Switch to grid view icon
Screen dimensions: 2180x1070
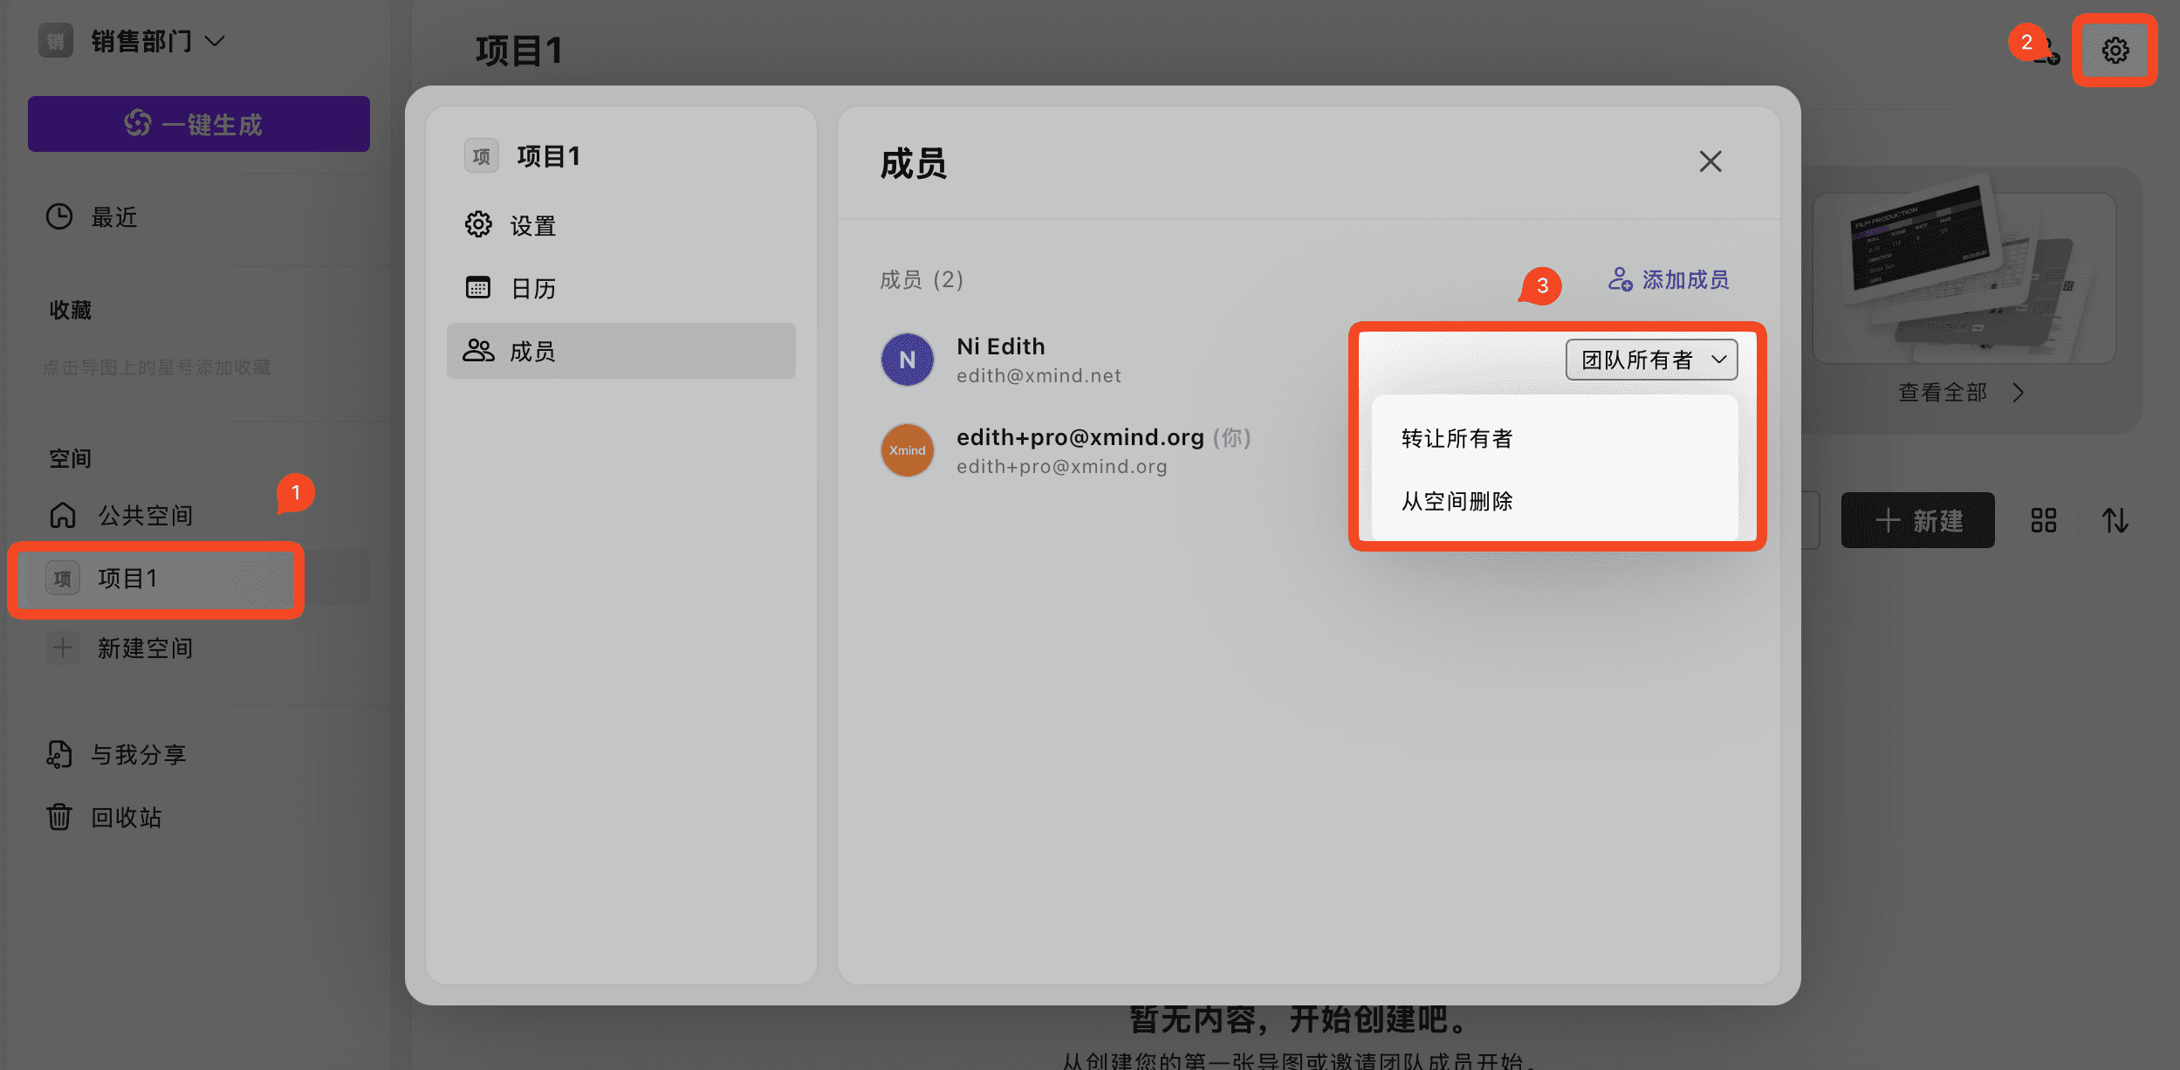[x=2043, y=521]
